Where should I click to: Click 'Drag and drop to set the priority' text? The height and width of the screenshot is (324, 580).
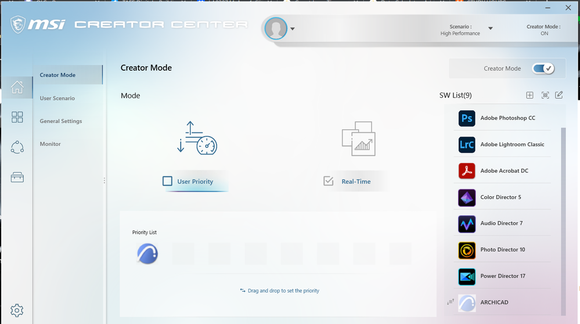coord(283,291)
